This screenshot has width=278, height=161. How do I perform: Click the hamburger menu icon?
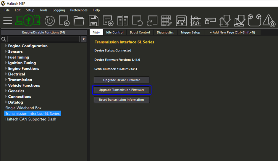[x=7, y=21]
